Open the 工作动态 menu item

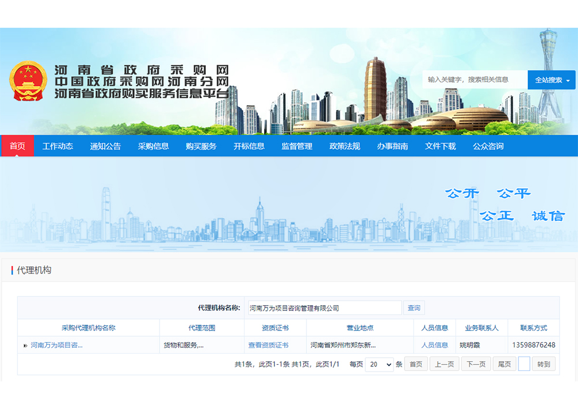tap(57, 146)
